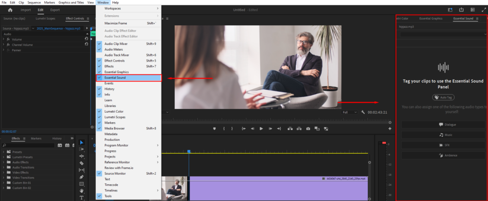Expand the Audio Effects folder
This screenshot has width=488, height=201.
coord(3,162)
